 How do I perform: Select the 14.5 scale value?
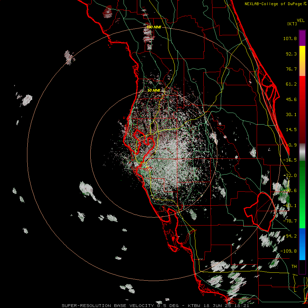click(291, 130)
